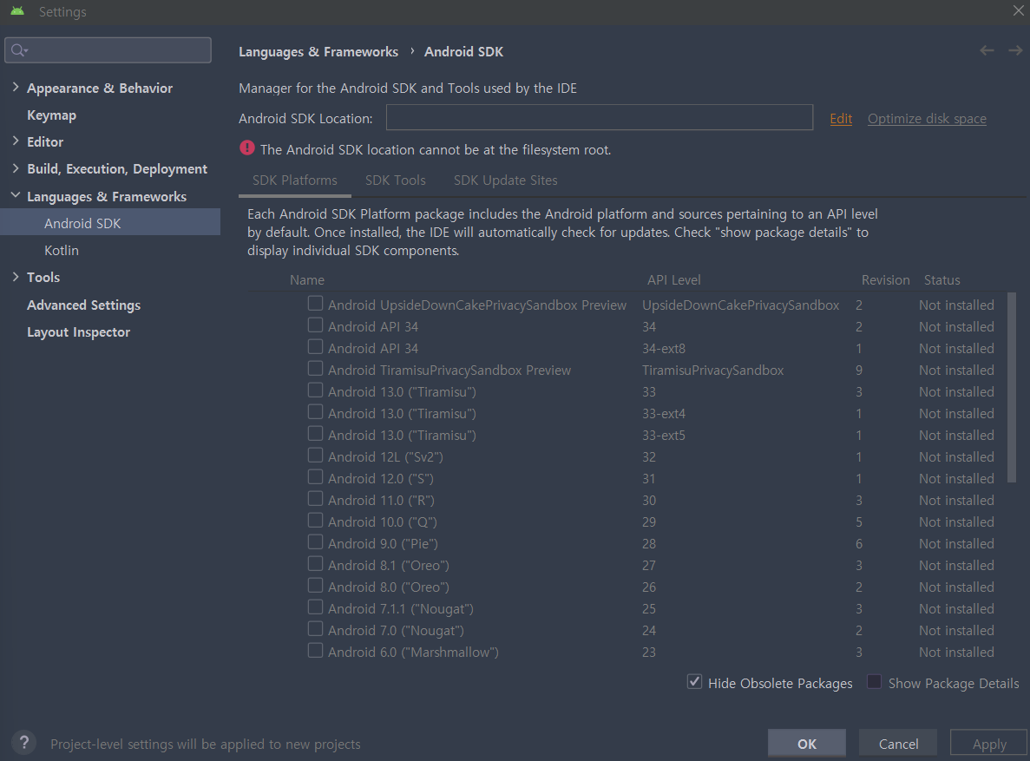
Task: Click the SDK platforms list scrollbar
Action: tap(1012, 388)
